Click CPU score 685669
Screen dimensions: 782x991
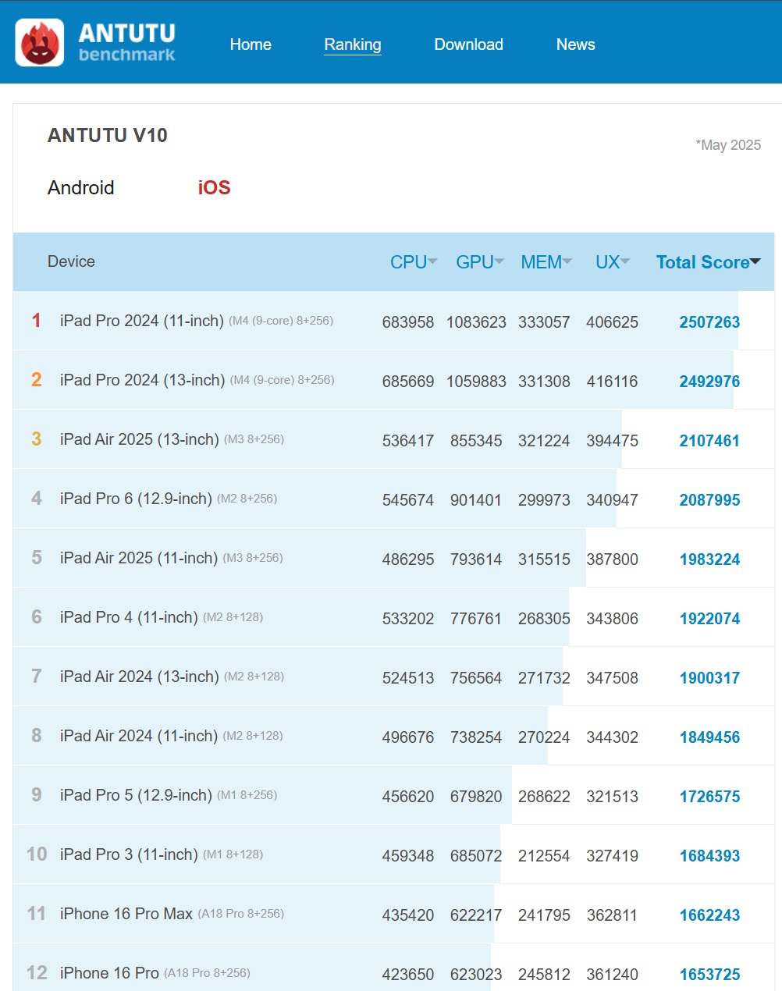(x=408, y=382)
